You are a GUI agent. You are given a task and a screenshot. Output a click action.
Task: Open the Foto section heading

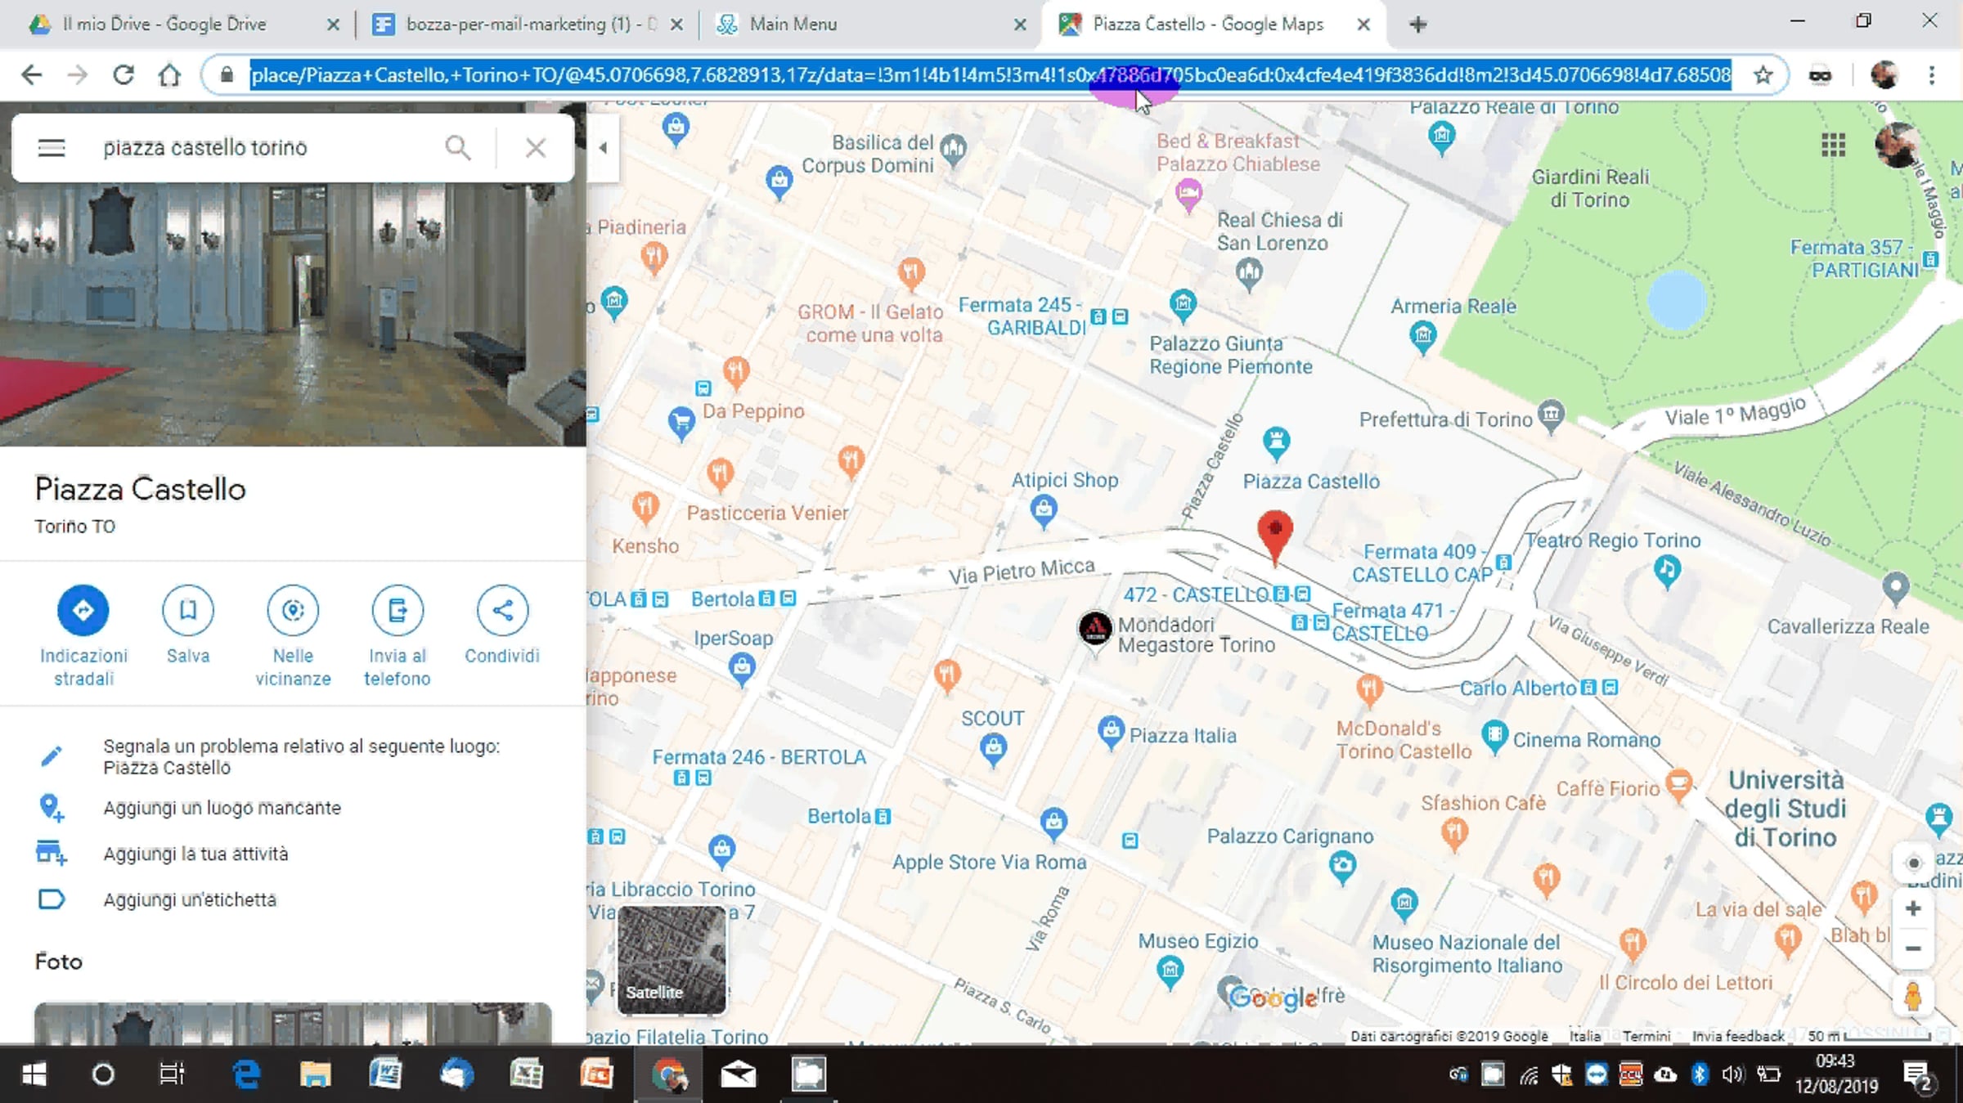pos(58,962)
